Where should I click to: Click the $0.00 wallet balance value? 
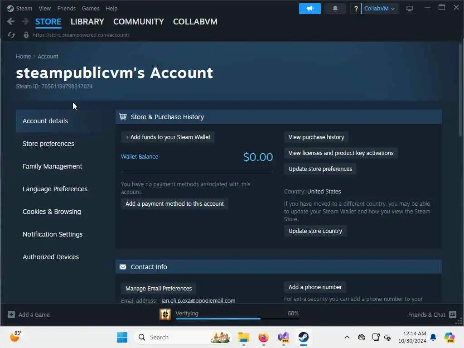click(258, 157)
